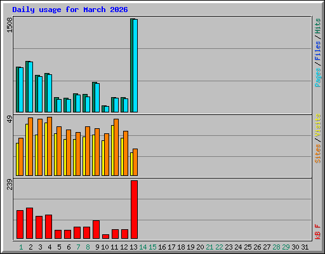Click the Sites legend label
This screenshot has height=254, width=325.
(x=317, y=154)
